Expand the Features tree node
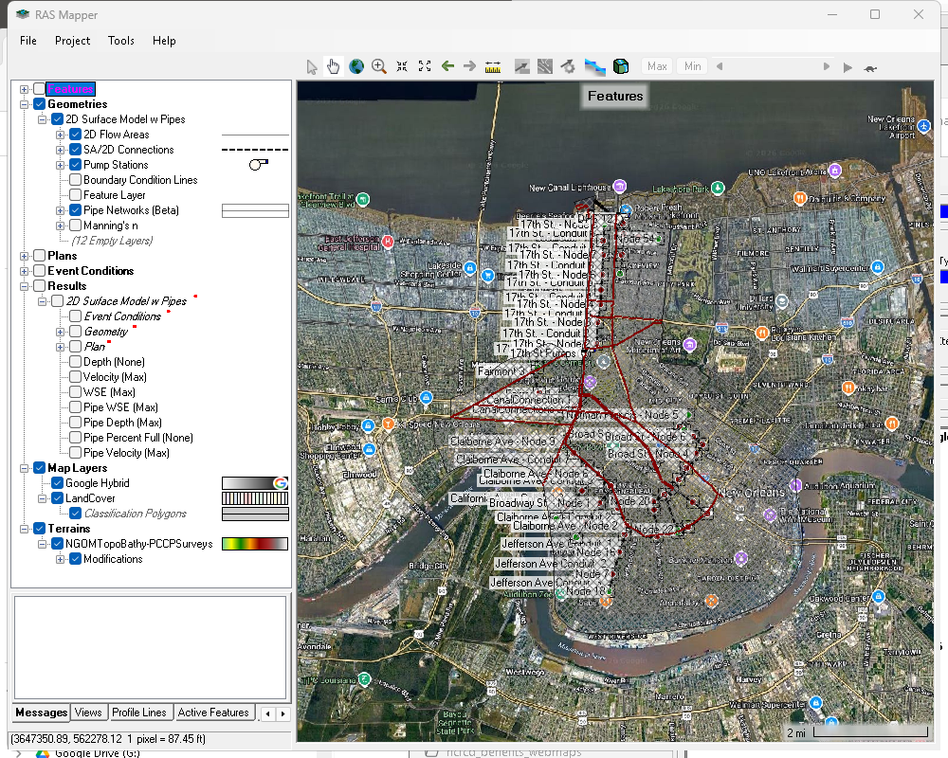 pos(25,89)
